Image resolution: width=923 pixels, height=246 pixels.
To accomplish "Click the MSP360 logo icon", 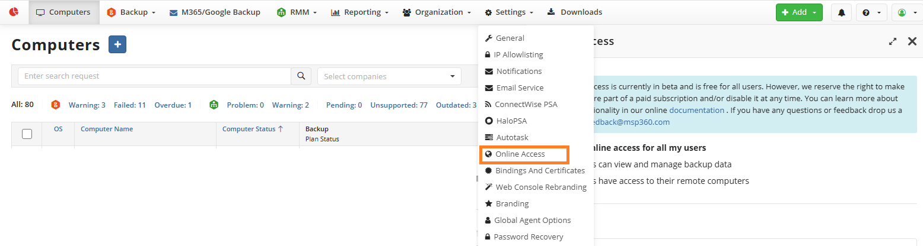I will pyautogui.click(x=14, y=12).
